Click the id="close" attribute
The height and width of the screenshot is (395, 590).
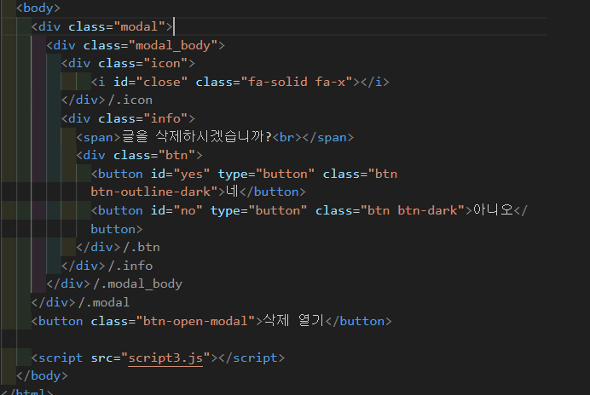click(x=151, y=82)
